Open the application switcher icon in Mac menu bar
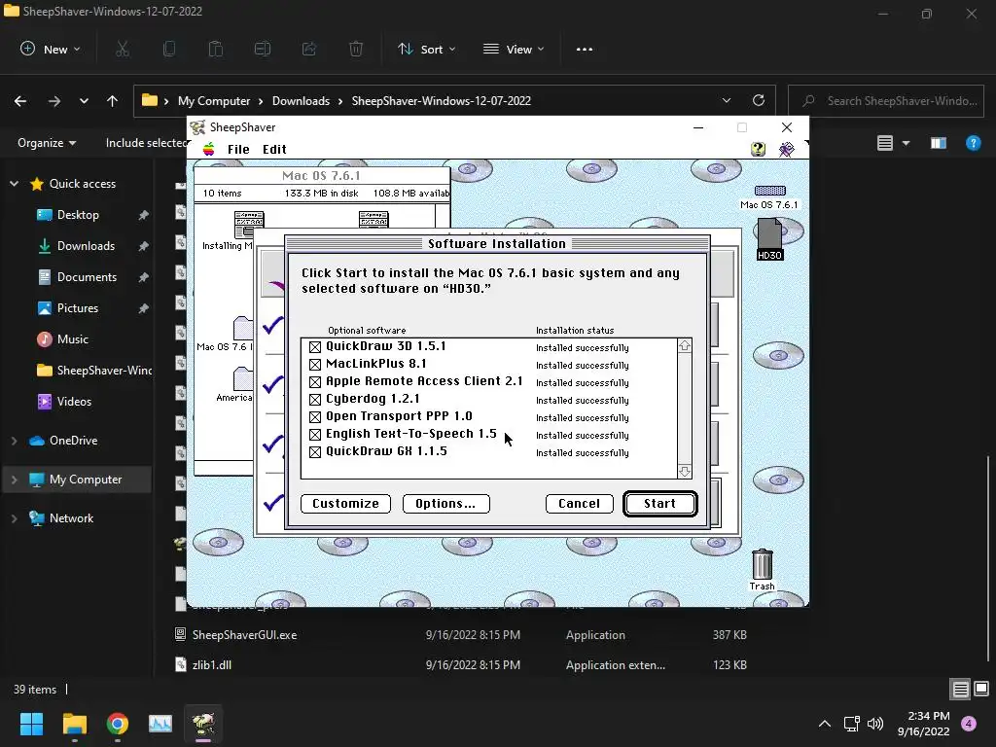 [786, 149]
